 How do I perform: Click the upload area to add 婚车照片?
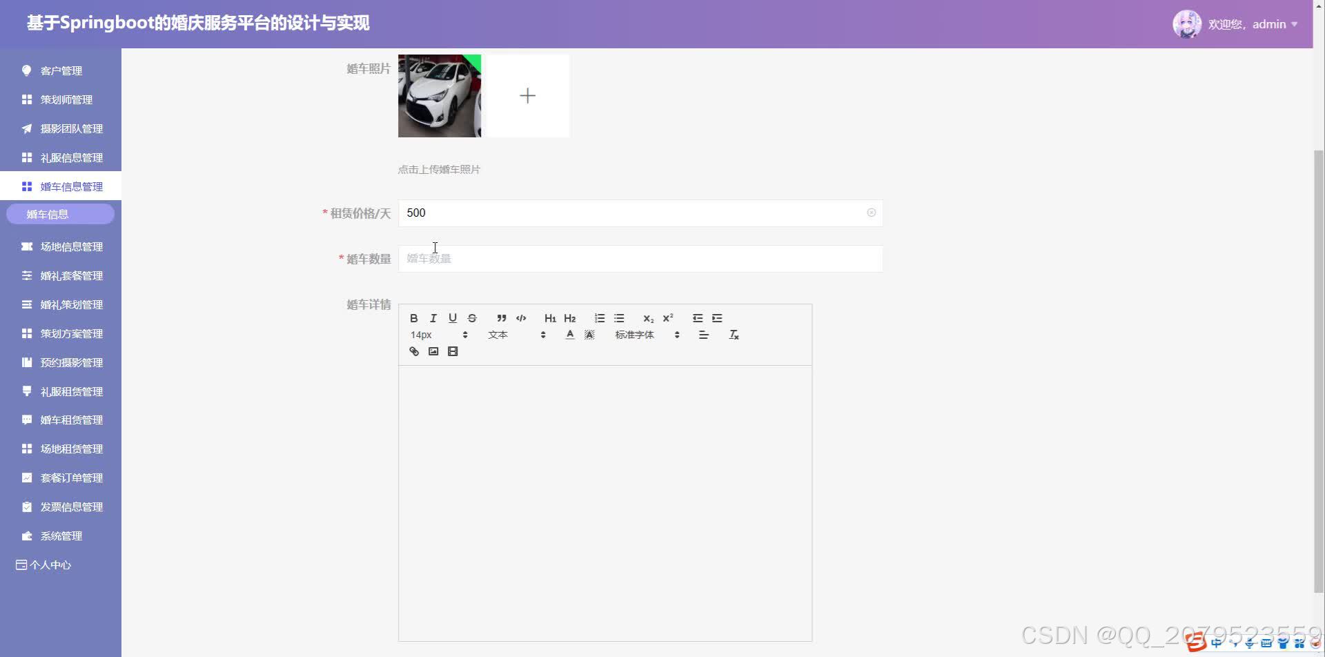(x=527, y=95)
